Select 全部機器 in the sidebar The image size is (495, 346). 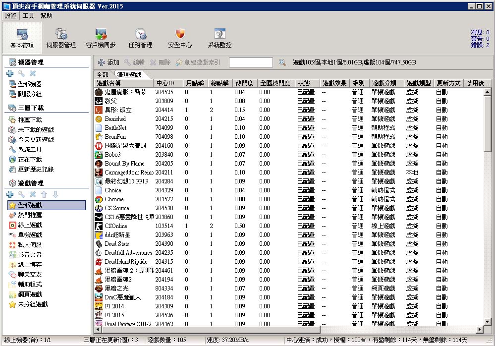[26, 84]
